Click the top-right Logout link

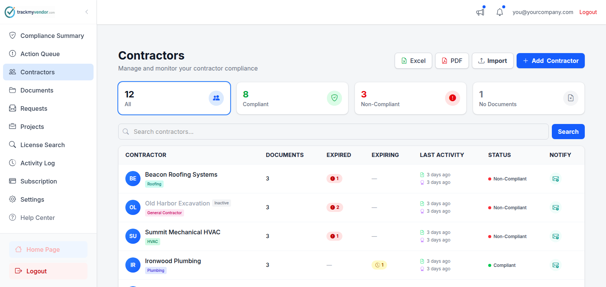pos(588,12)
